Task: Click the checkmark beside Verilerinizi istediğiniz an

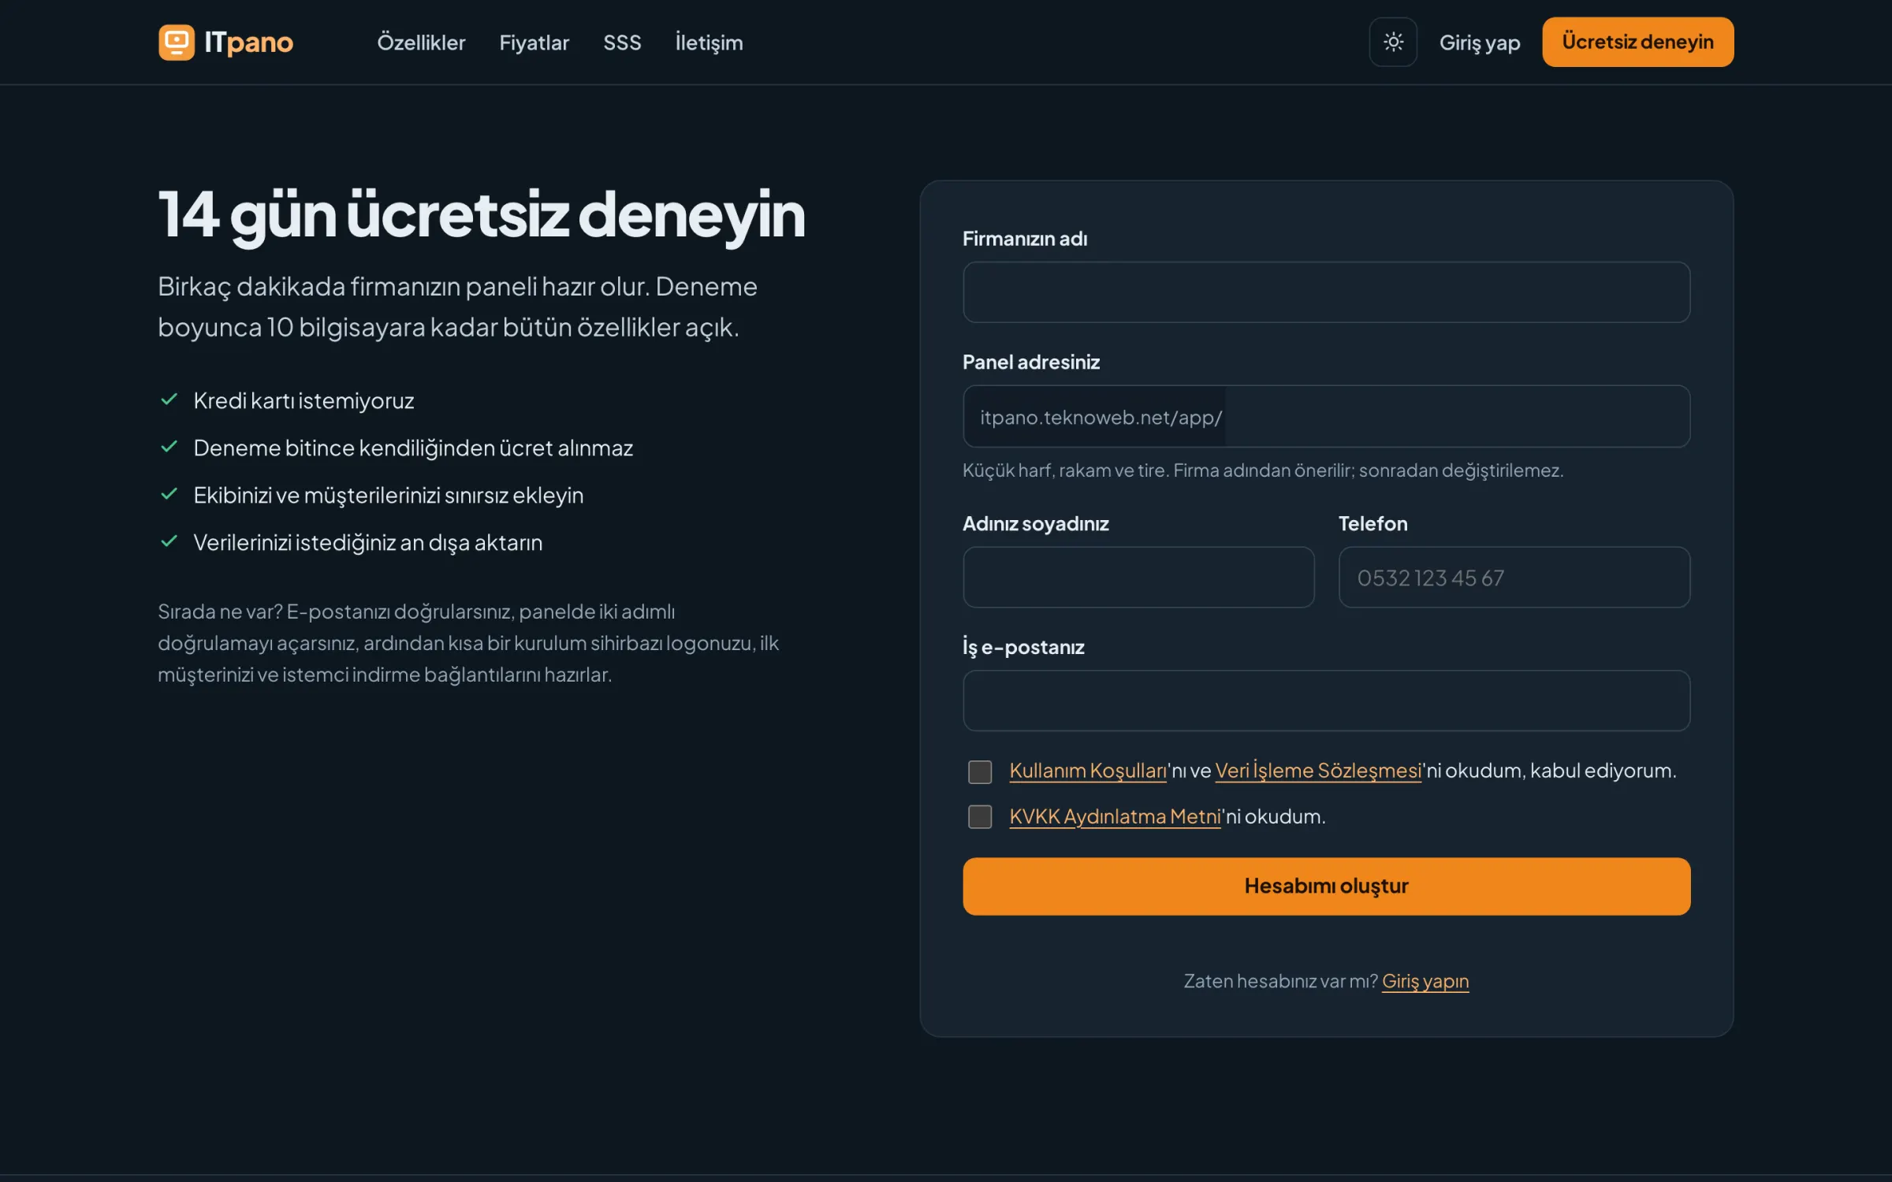Action: point(169,541)
